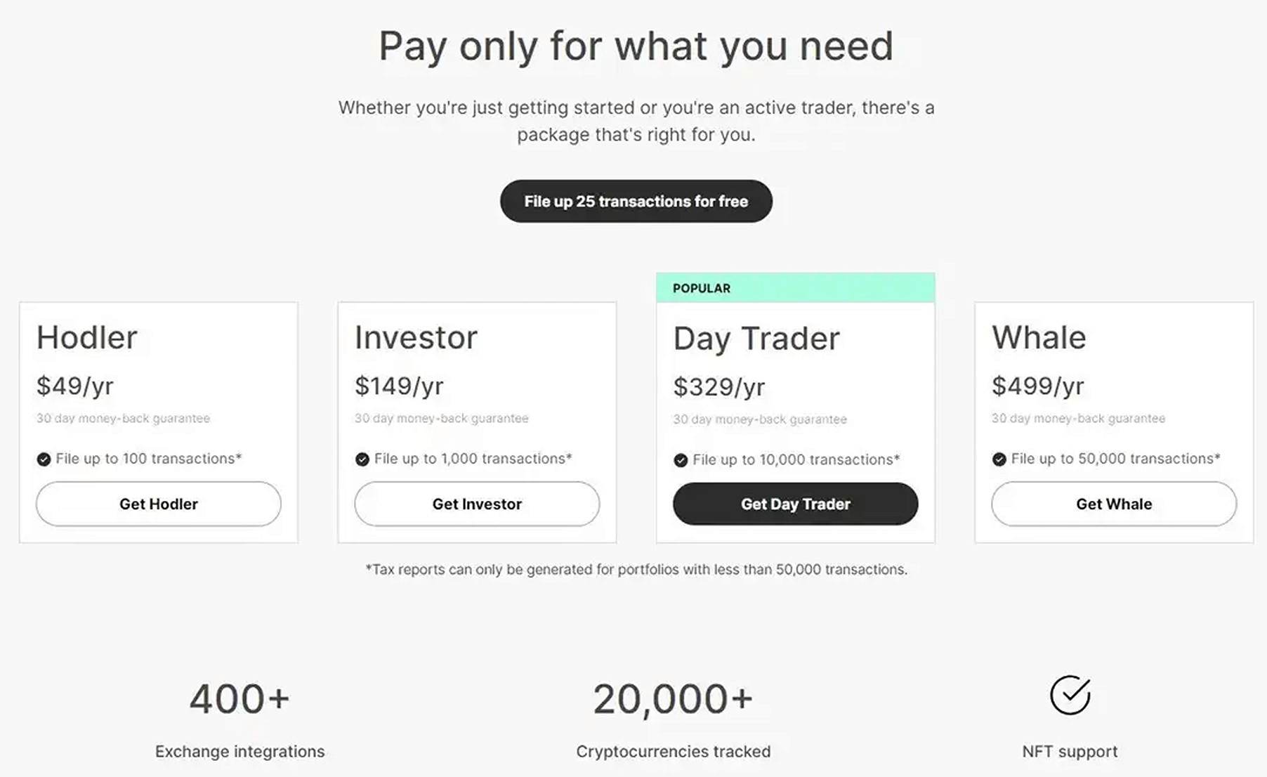Click Get Day Trader

point(794,504)
